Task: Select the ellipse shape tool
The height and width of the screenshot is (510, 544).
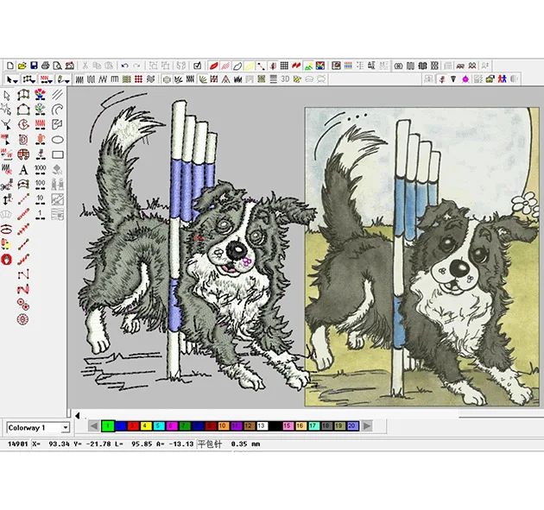Action: 58,139
